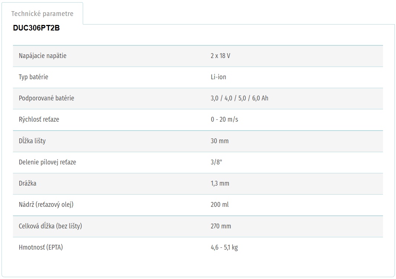Select the Podporované batérie label
This screenshot has height=279, width=396.
[x=46, y=98]
